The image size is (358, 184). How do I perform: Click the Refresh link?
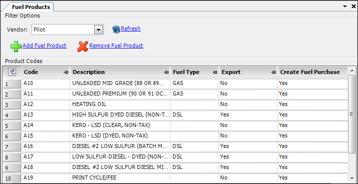(x=130, y=28)
